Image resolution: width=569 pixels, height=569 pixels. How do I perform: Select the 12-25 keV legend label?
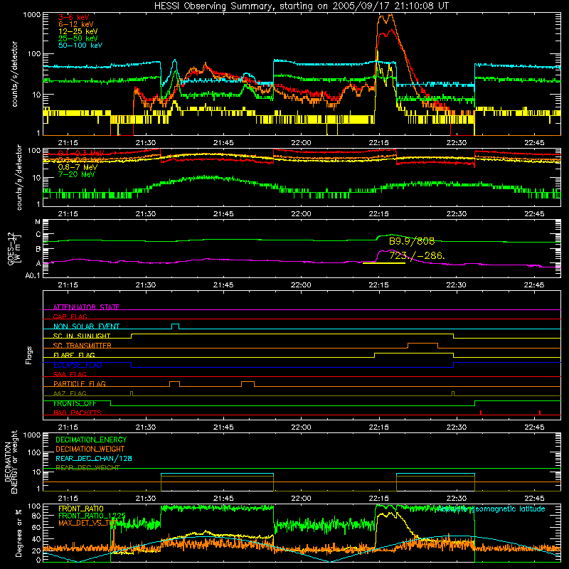(x=78, y=31)
